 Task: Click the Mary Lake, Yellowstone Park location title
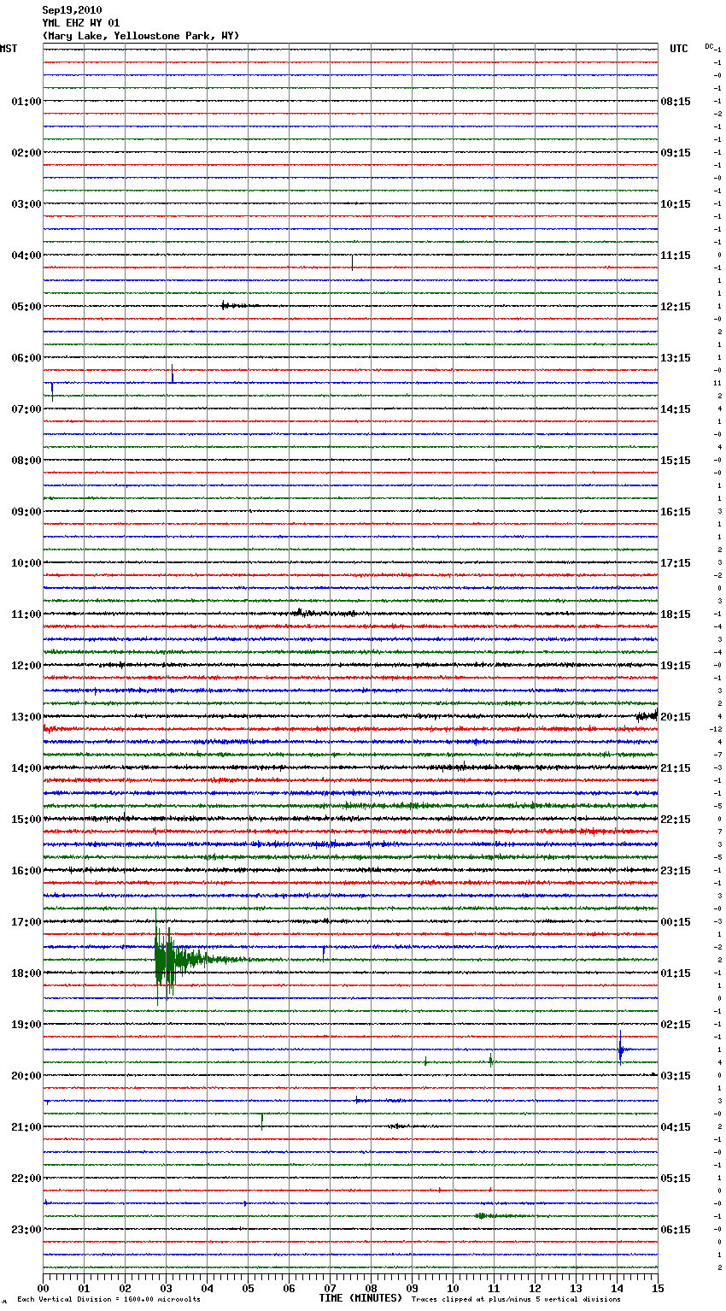[x=141, y=36]
